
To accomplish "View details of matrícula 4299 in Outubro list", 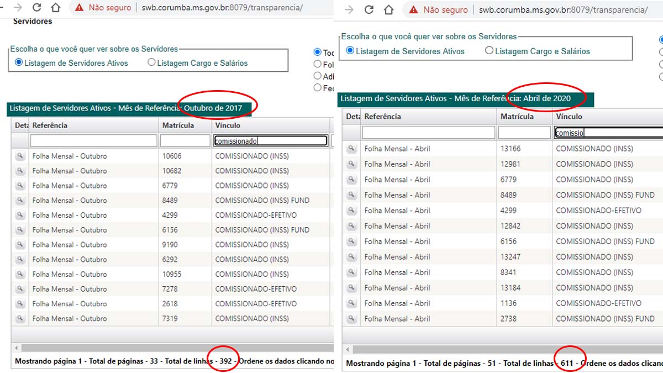I will click(20, 215).
